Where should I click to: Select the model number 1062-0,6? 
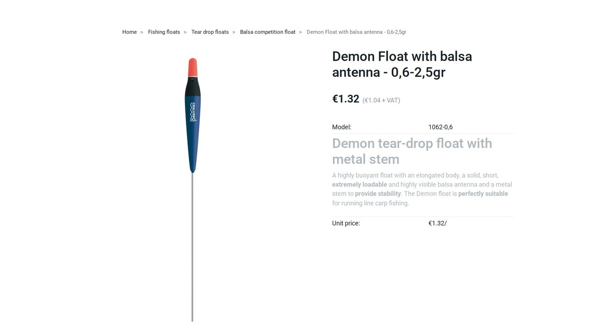[x=441, y=127]
